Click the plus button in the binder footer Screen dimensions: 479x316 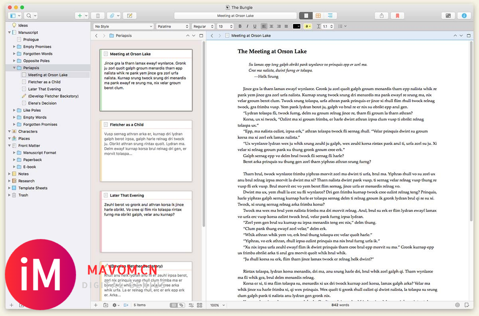[x=11, y=305]
